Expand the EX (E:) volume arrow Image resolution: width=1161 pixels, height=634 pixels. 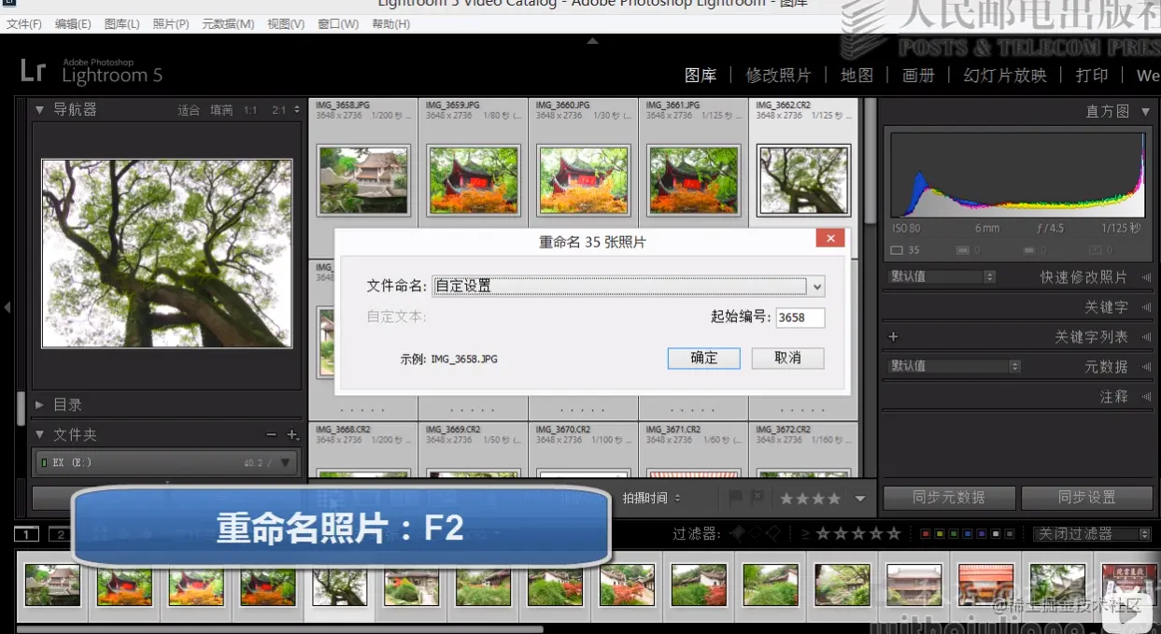(x=286, y=462)
